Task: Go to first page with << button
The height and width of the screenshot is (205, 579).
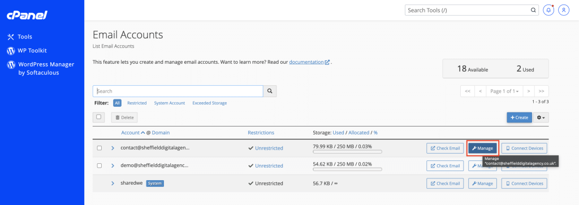Action: click(467, 91)
